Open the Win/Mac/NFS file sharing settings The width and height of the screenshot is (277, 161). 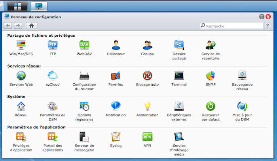(x=21, y=45)
